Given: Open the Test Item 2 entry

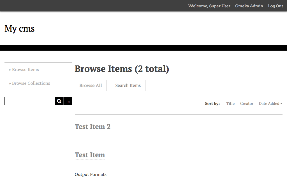Looking at the screenshot, I should [x=92, y=127].
